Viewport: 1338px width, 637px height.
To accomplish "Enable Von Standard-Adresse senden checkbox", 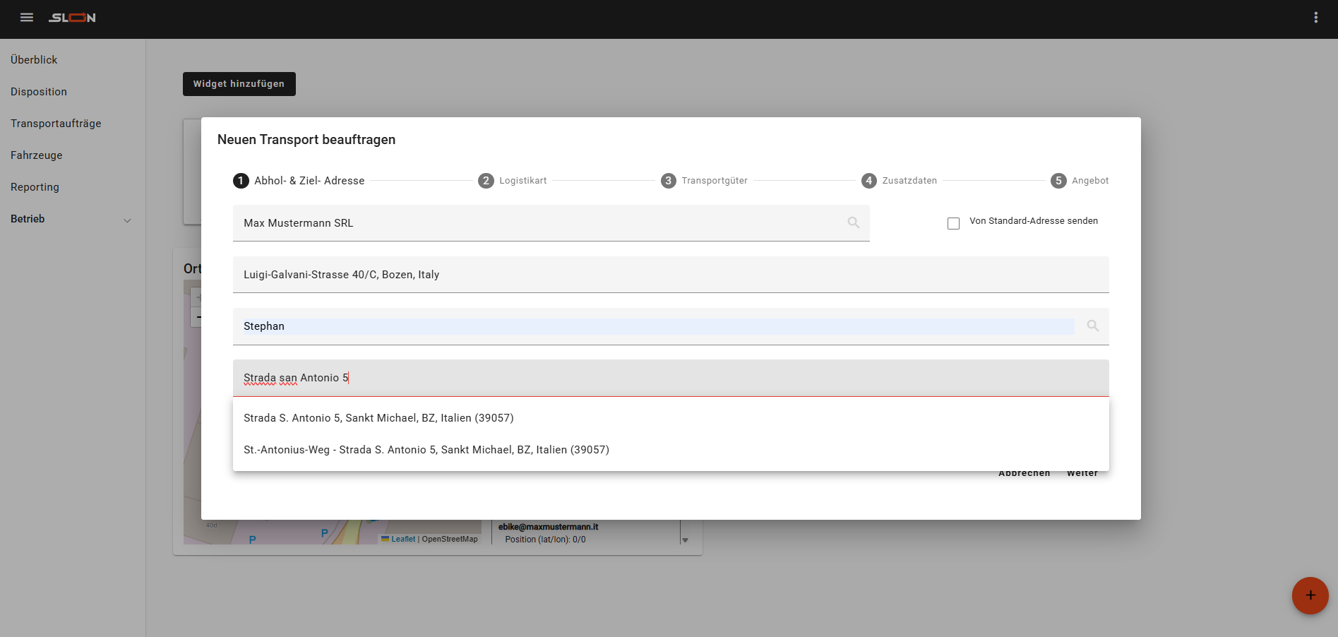I will coord(953,223).
